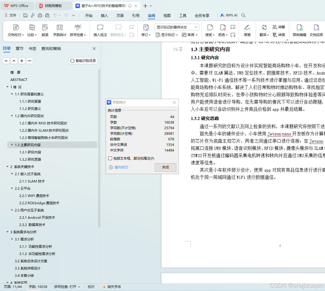Run 拼写检查 spell check

point(78,30)
